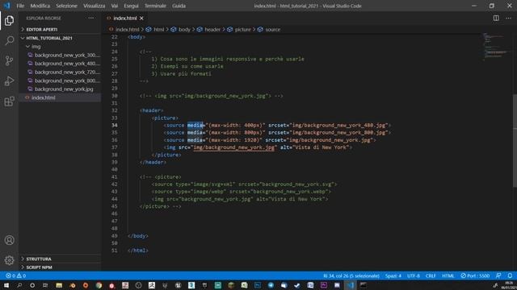
Task: Change language mode via HTML status item
Action: point(448,275)
